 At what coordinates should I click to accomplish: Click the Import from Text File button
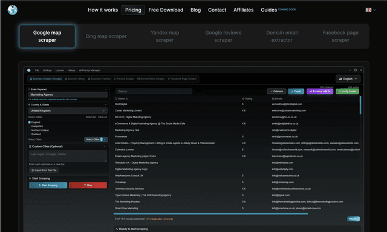(44, 170)
